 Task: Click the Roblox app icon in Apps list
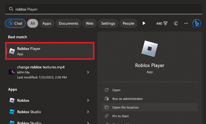tap(12, 100)
